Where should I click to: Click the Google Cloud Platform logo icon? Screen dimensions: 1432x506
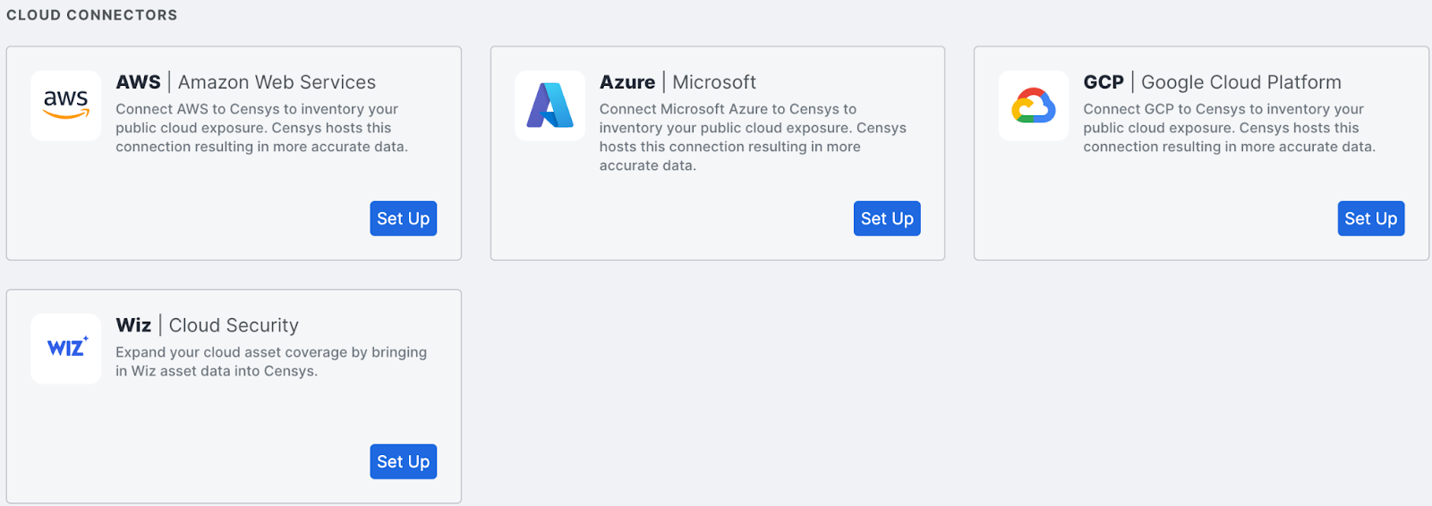click(x=1034, y=105)
